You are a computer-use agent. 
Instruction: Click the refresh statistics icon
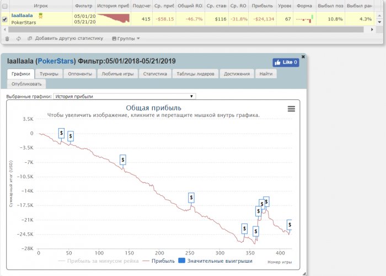tap(19, 39)
